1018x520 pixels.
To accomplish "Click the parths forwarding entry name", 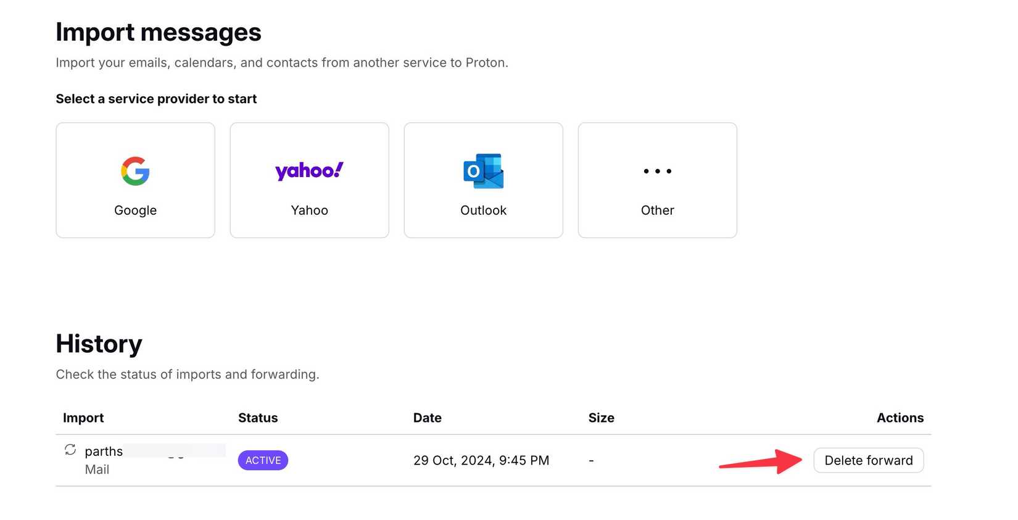I will tap(104, 452).
